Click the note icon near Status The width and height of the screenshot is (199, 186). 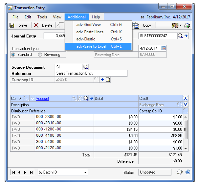pyautogui.click(x=180, y=172)
